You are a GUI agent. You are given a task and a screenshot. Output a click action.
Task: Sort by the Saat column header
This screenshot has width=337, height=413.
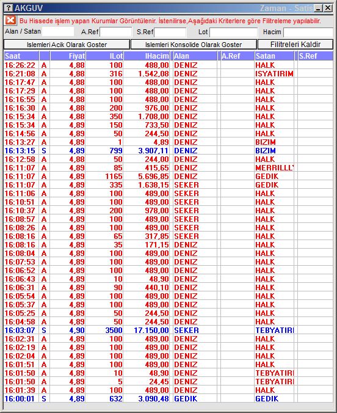pos(21,56)
